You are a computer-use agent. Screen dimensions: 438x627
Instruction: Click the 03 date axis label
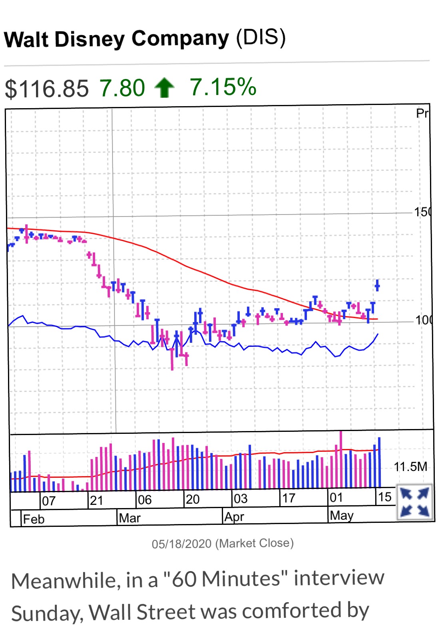click(241, 498)
